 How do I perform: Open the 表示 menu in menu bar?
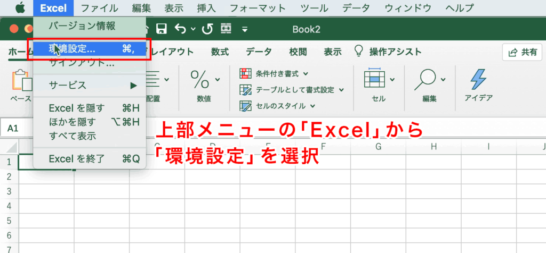tap(173, 7)
